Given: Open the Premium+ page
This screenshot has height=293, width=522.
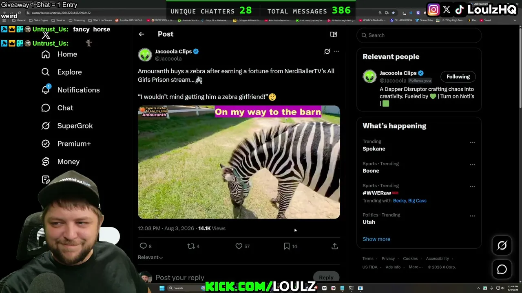Looking at the screenshot, I should [66, 144].
